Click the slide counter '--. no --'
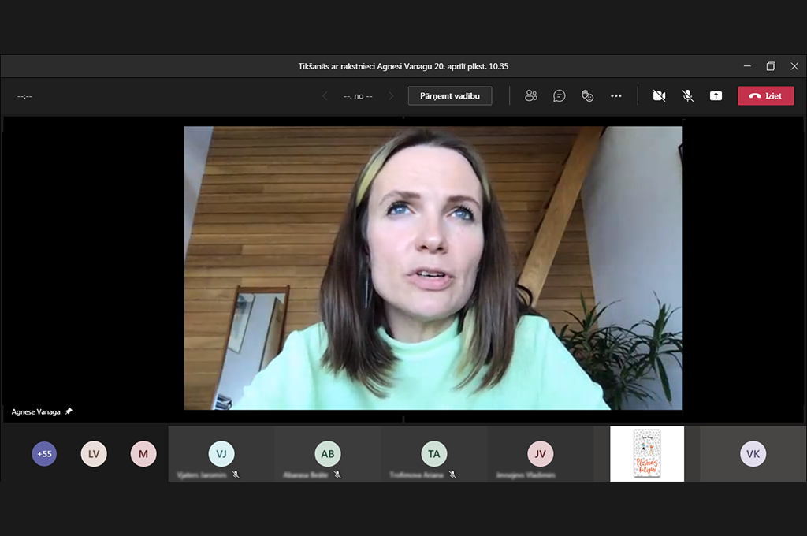 click(358, 96)
